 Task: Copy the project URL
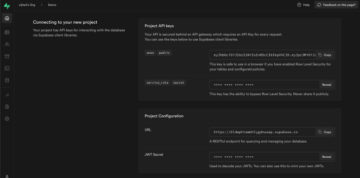pos(325,132)
